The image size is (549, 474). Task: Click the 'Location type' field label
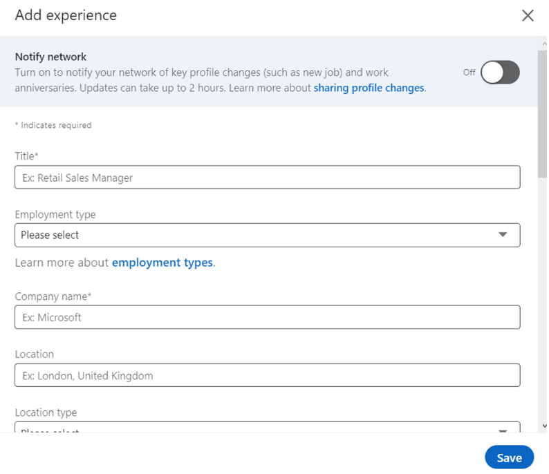pyautogui.click(x=46, y=413)
